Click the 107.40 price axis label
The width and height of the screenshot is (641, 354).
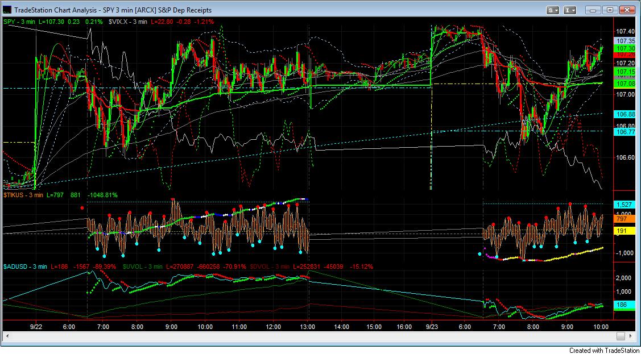click(625, 31)
